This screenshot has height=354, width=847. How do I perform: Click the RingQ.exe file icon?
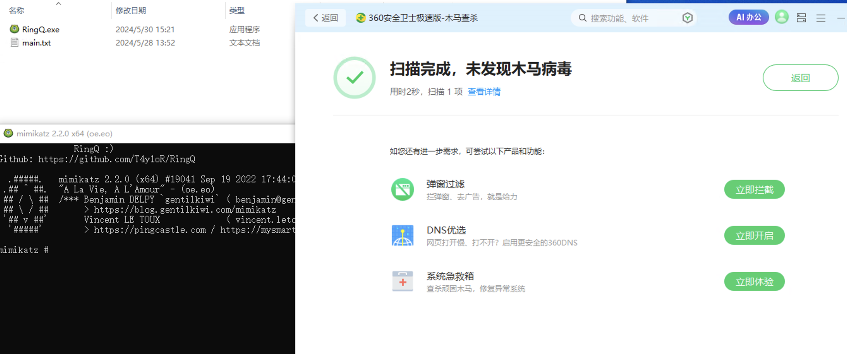pos(14,29)
